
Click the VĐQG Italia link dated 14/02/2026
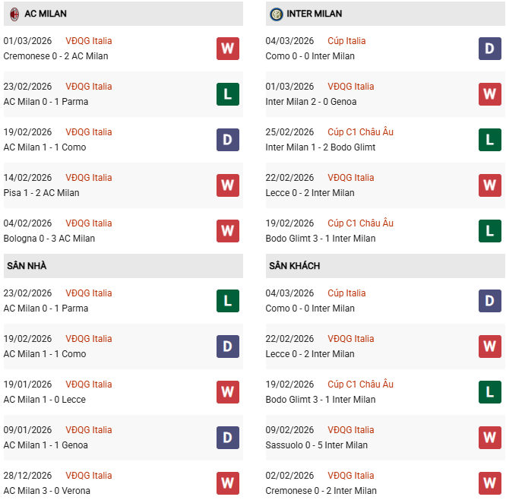[88, 178]
